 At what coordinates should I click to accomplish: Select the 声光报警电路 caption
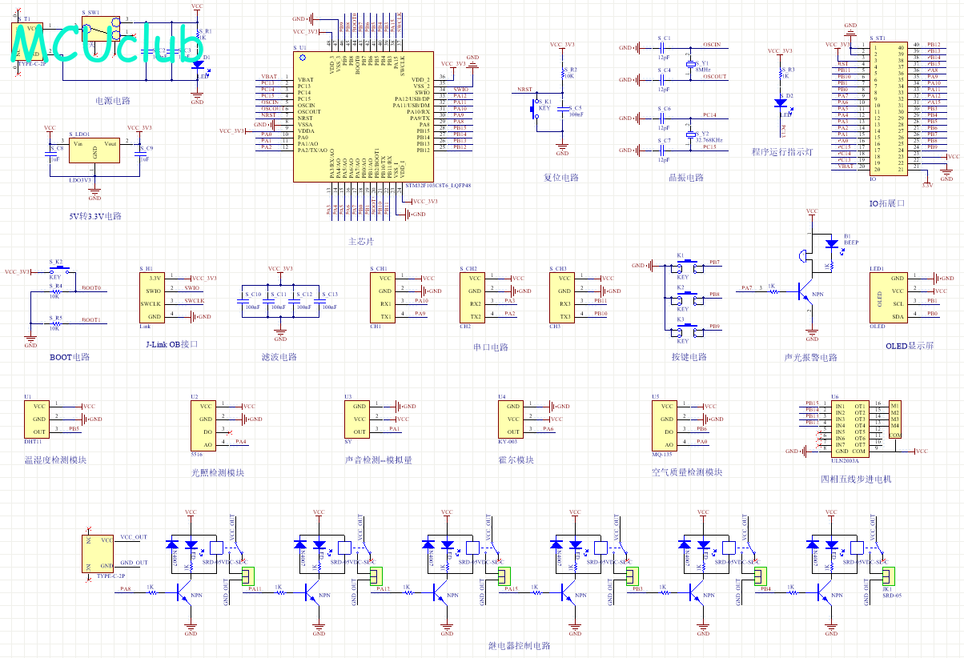[x=811, y=357]
